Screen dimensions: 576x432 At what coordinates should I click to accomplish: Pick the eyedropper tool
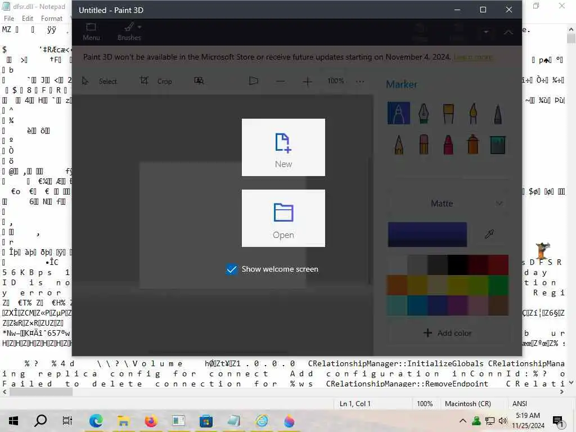tap(489, 234)
